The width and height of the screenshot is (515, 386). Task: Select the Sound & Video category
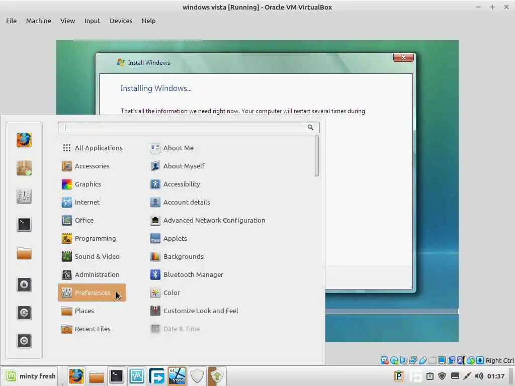click(92, 256)
